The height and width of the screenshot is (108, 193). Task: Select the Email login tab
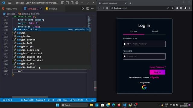(x=155, y=31)
